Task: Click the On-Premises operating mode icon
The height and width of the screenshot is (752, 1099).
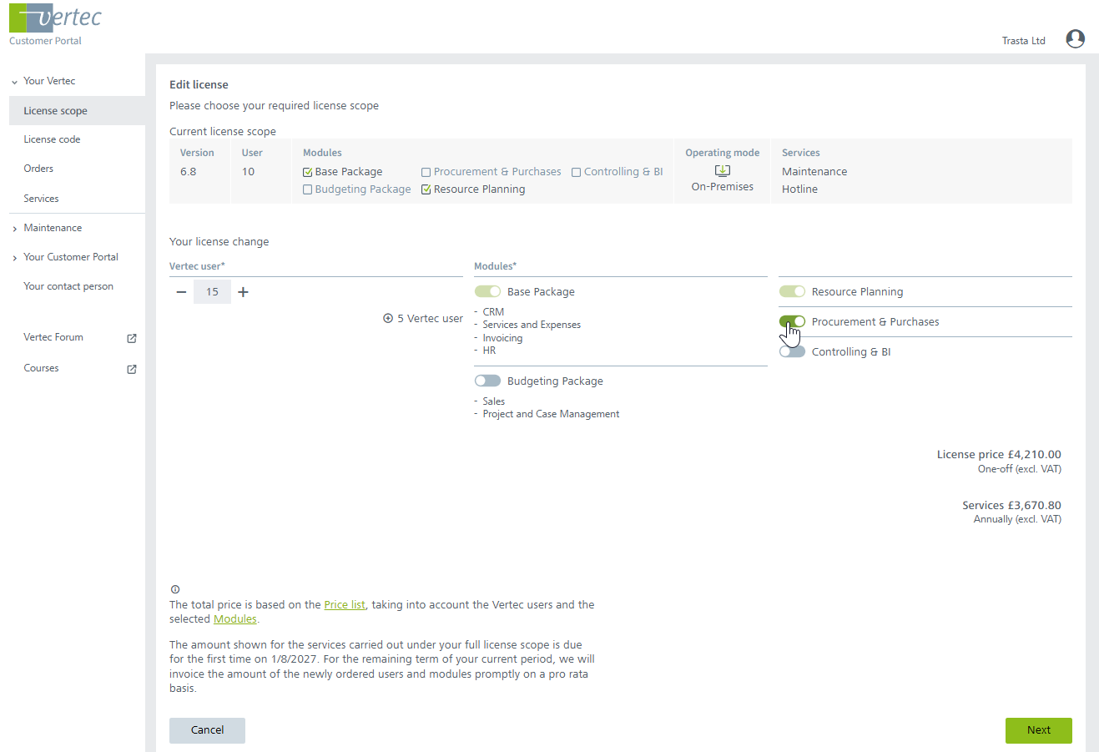Action: click(723, 171)
